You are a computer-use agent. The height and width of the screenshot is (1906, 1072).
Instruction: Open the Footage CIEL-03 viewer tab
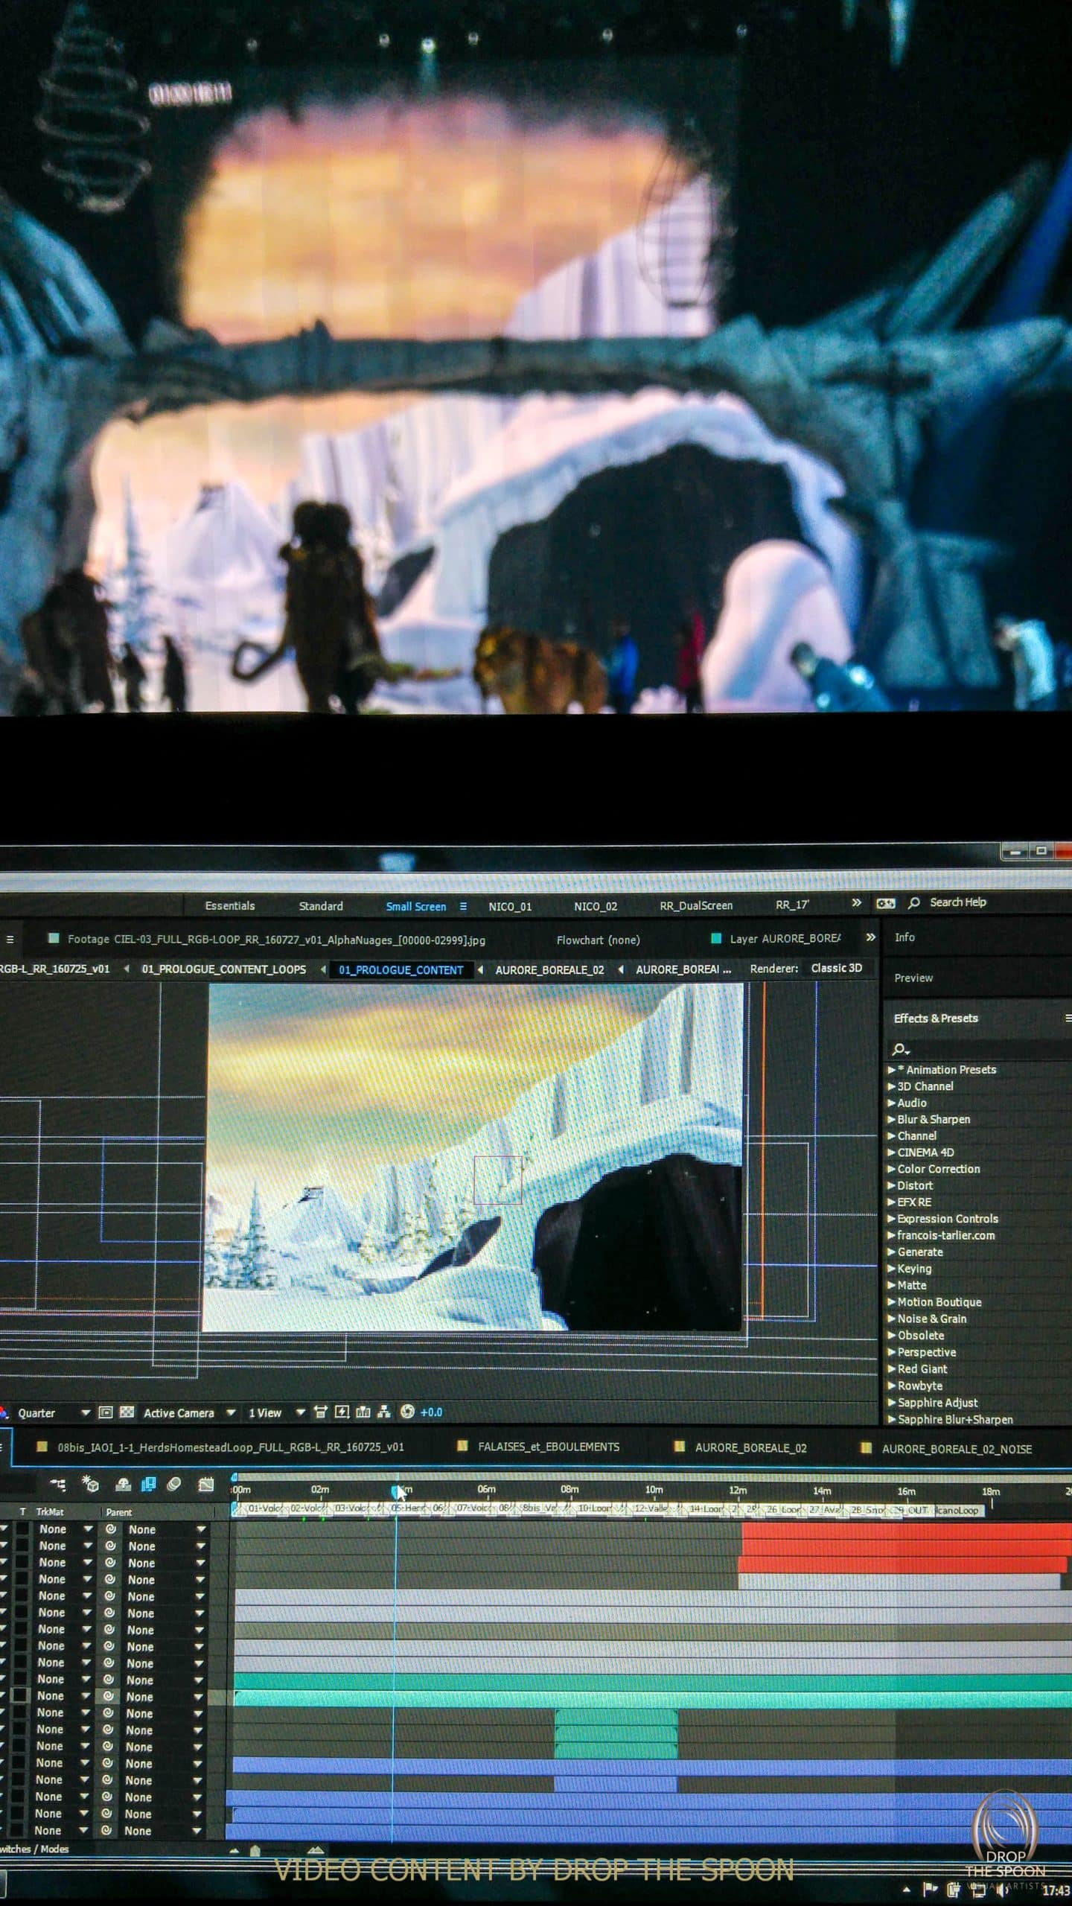[276, 940]
